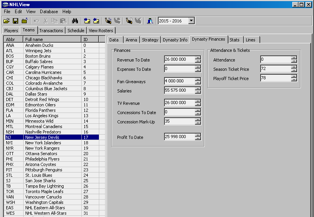Select Detroit Red Wings row
314x217 pixels.
(52, 99)
